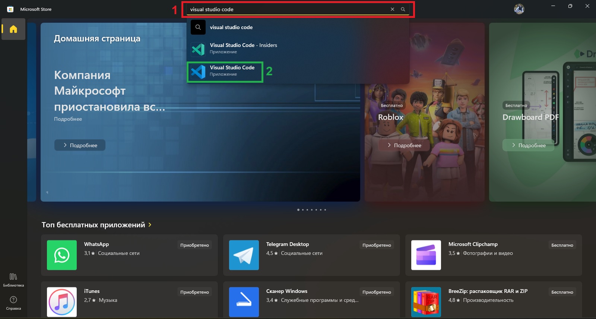Open the Microsoft Clipchamp app icon
596x319 pixels.
coord(426,255)
